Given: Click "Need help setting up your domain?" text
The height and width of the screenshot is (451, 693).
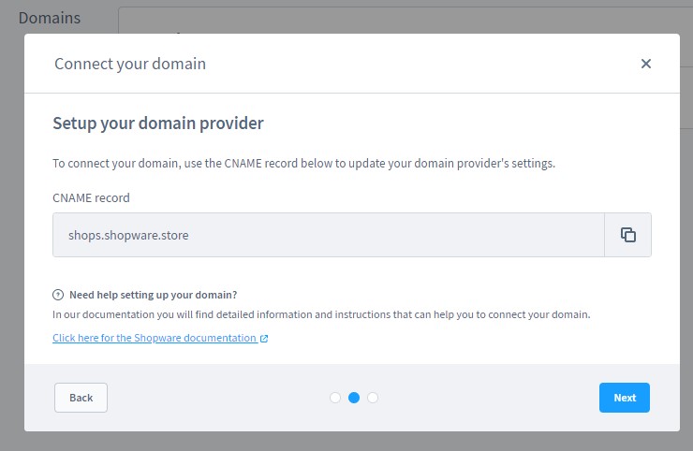Looking at the screenshot, I should tap(152, 294).
